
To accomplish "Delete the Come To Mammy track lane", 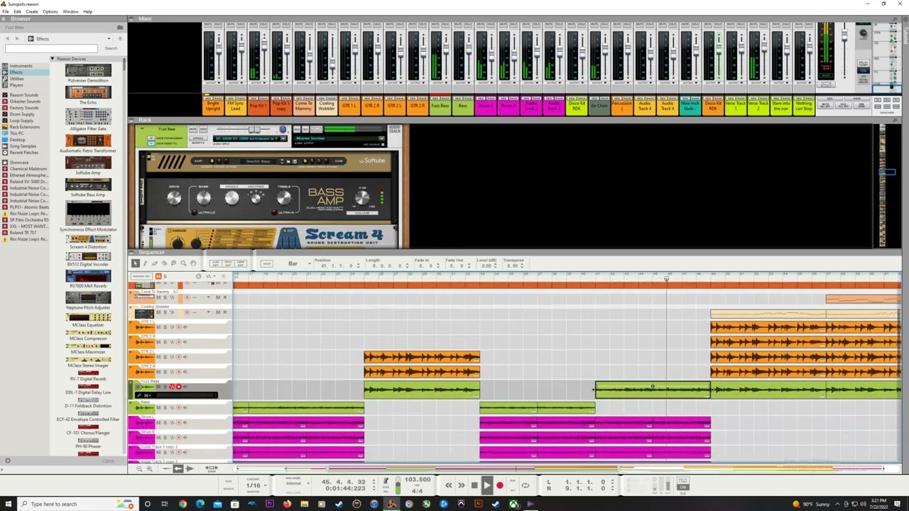I will click(224, 297).
